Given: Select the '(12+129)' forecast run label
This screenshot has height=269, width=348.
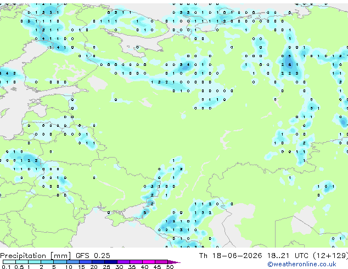Looking at the screenshot, I should pyautogui.click(x=330, y=256).
